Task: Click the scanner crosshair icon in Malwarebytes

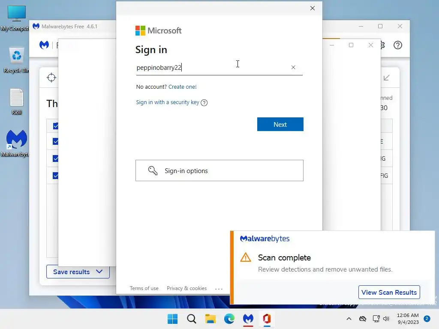Action: point(51,78)
